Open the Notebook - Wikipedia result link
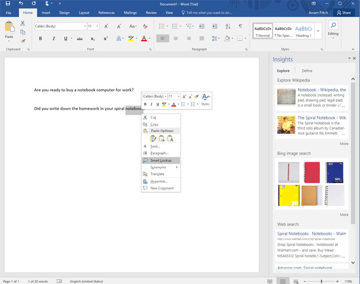 coord(322,90)
